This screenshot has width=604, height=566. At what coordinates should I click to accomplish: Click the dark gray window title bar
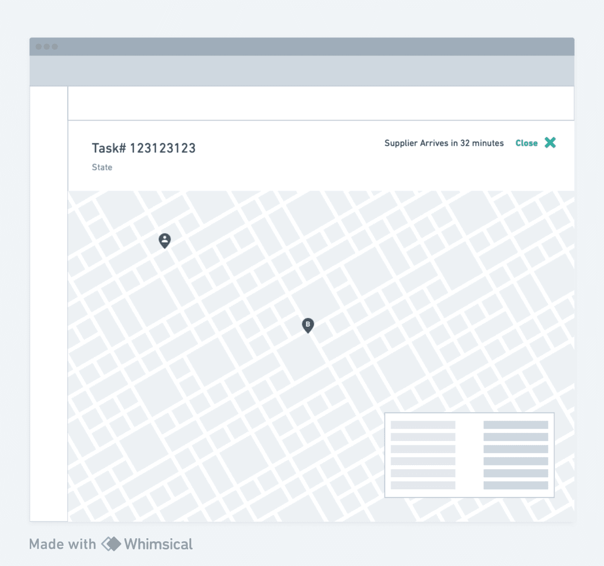coord(302,46)
